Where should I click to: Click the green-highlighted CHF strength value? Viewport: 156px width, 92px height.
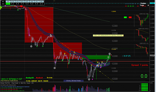click(x=8, y=4)
